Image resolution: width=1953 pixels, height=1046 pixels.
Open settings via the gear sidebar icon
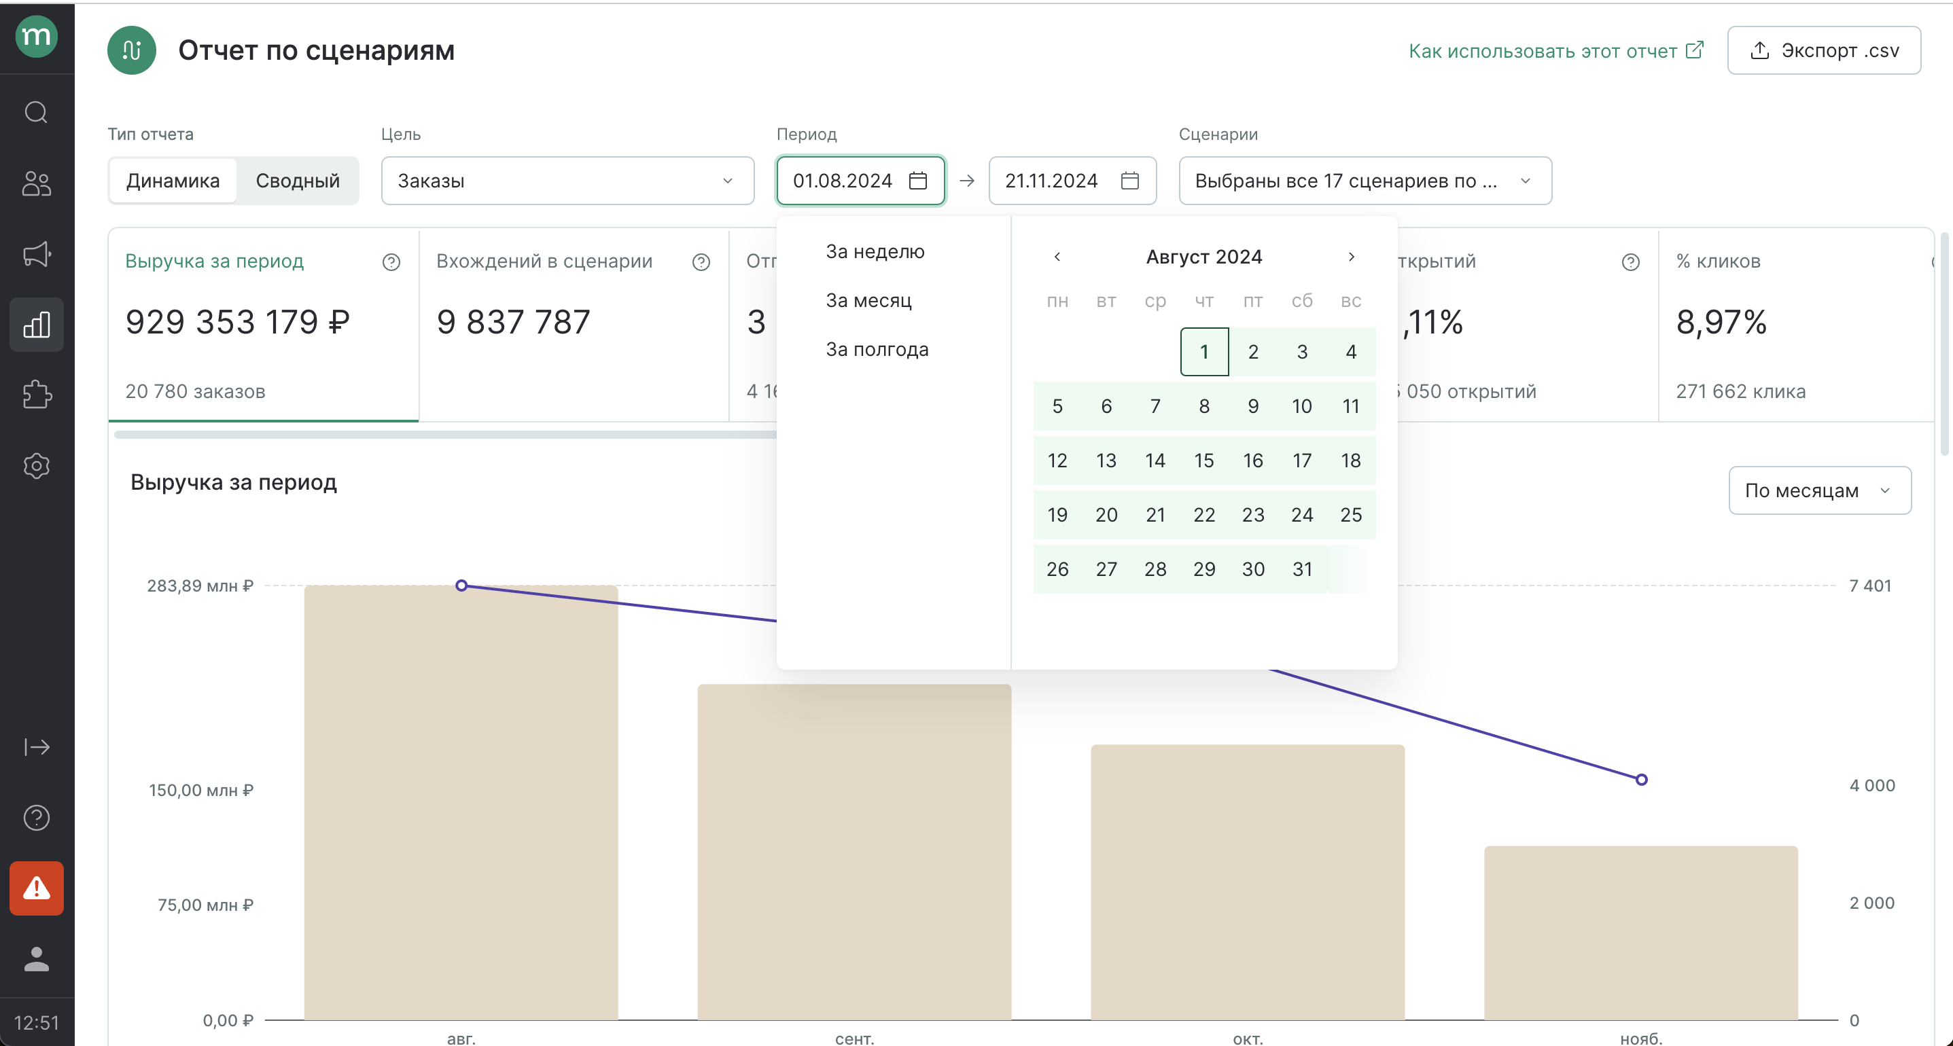click(37, 465)
